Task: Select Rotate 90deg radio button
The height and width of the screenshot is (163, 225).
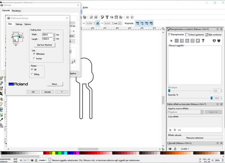Action: tap(32, 74)
